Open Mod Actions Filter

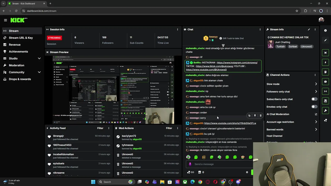point(169,128)
